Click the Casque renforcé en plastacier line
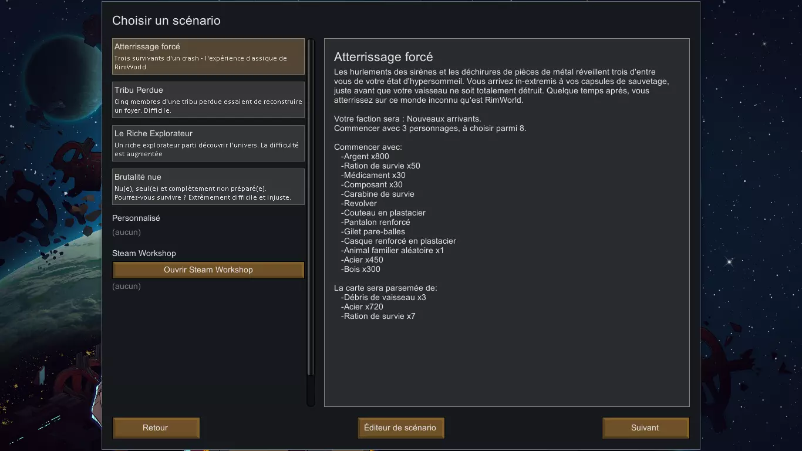The image size is (802, 451). click(x=400, y=241)
